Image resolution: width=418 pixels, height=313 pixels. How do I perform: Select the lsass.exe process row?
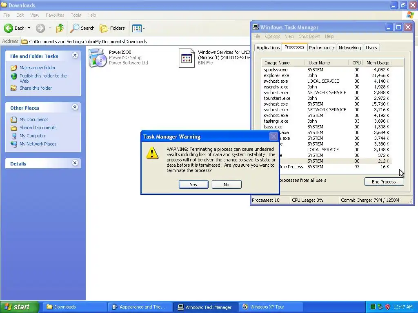[327, 127]
